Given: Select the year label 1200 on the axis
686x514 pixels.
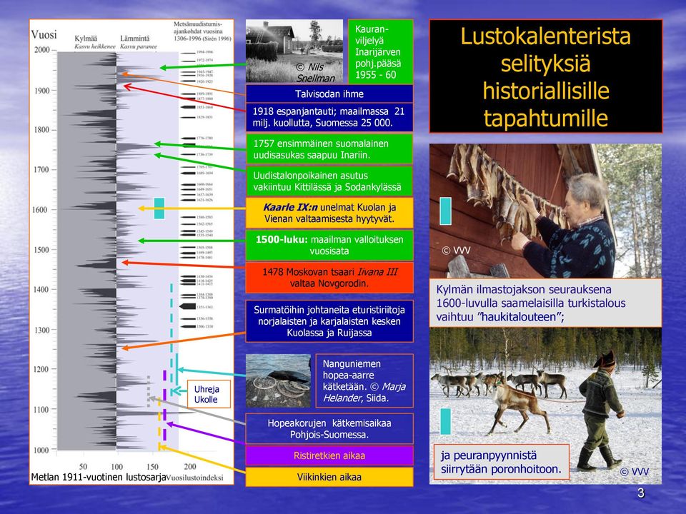Looking at the screenshot, I should point(42,369).
